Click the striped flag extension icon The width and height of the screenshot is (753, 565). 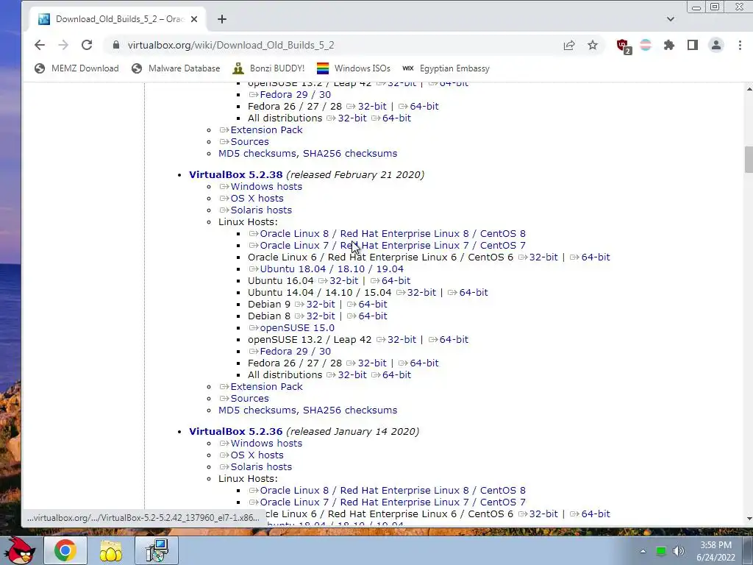pos(646,45)
